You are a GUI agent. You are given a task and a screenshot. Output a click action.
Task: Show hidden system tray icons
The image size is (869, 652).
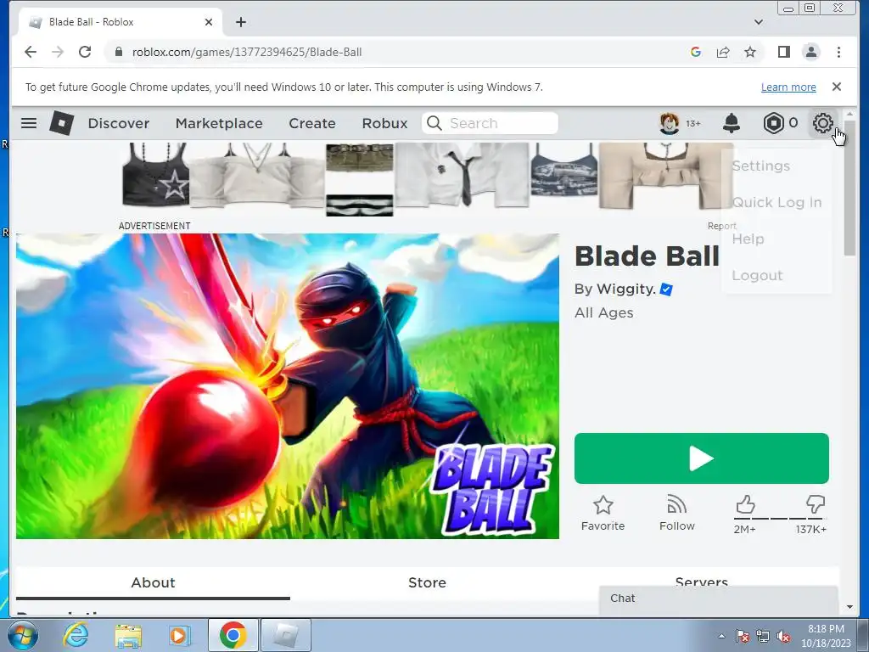[x=721, y=636]
